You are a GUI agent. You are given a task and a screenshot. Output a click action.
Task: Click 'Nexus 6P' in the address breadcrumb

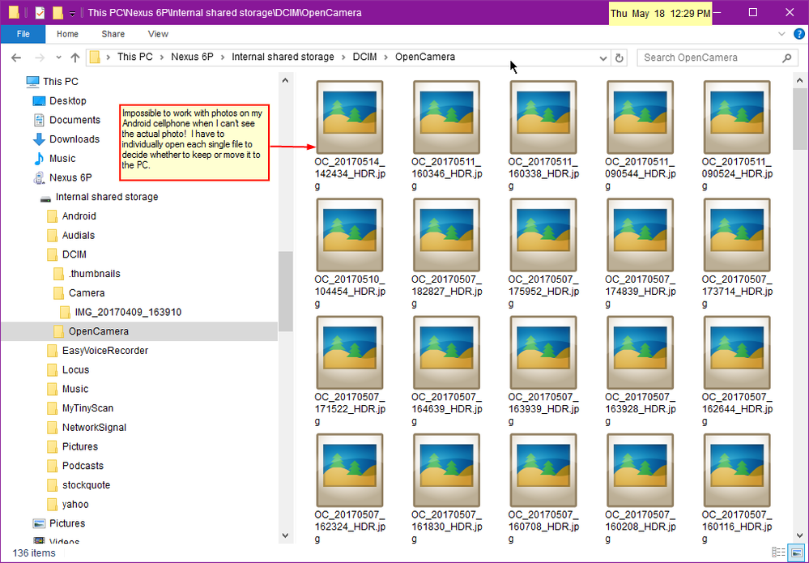[x=192, y=58]
